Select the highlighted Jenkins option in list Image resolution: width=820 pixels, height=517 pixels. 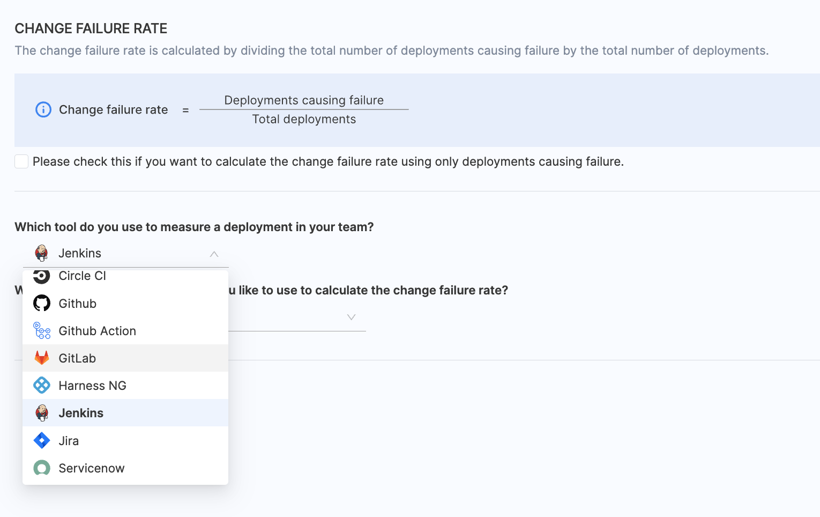[81, 413]
